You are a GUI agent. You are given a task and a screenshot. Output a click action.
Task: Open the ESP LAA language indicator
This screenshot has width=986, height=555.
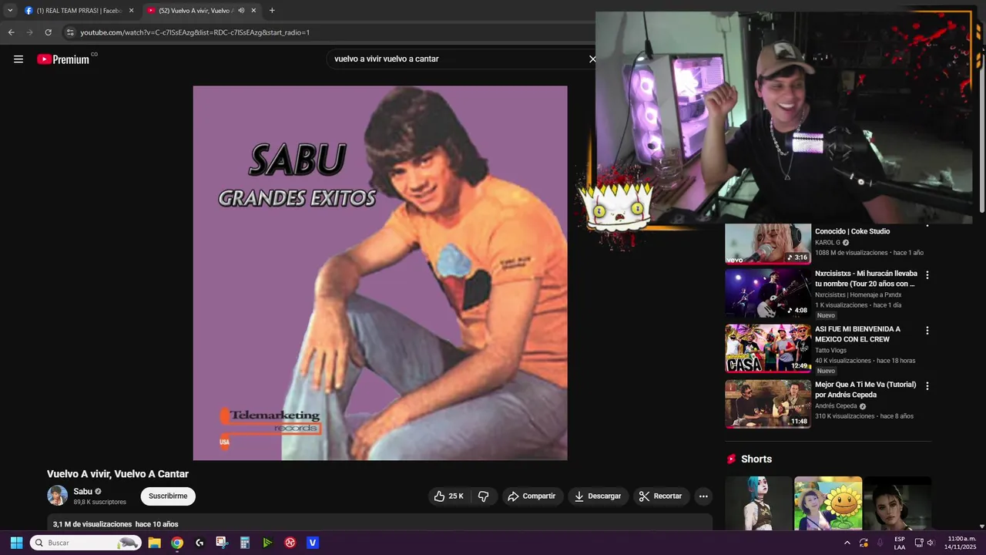900,543
